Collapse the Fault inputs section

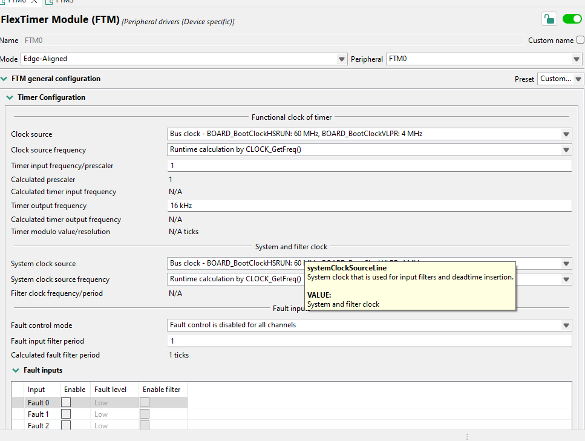pyautogui.click(x=16, y=370)
